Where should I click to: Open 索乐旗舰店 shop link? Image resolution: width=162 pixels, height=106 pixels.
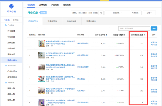pyautogui.click(x=81, y=79)
